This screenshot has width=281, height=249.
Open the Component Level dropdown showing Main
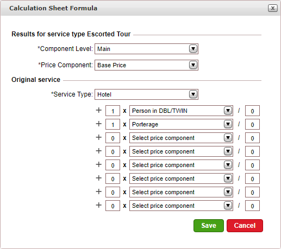[146, 49]
